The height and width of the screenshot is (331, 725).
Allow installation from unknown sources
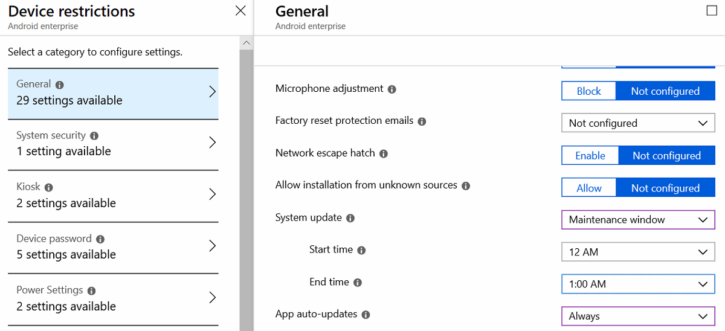[588, 188]
